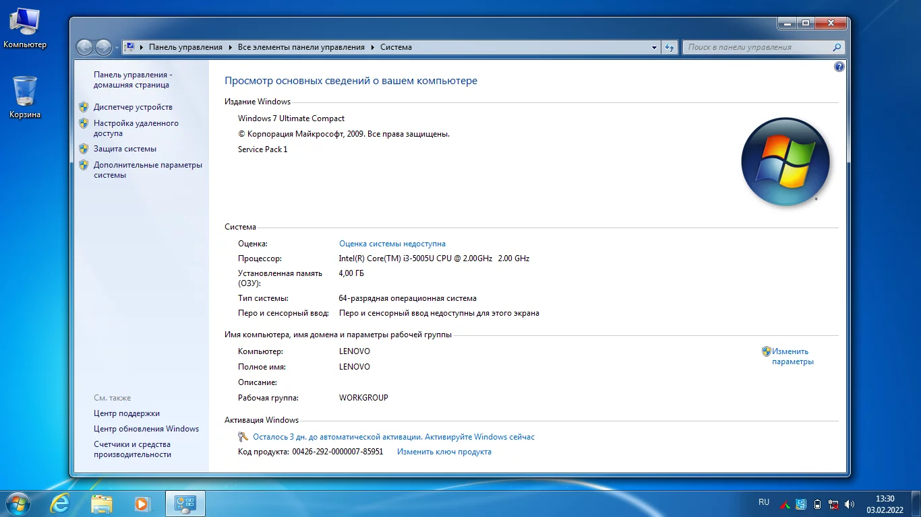Refresh the page with the address bar refresh icon
921x517 pixels.
coord(670,47)
